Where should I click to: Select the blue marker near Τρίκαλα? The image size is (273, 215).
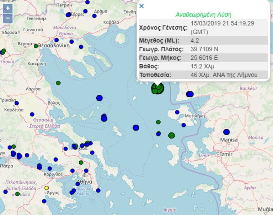click(17, 103)
